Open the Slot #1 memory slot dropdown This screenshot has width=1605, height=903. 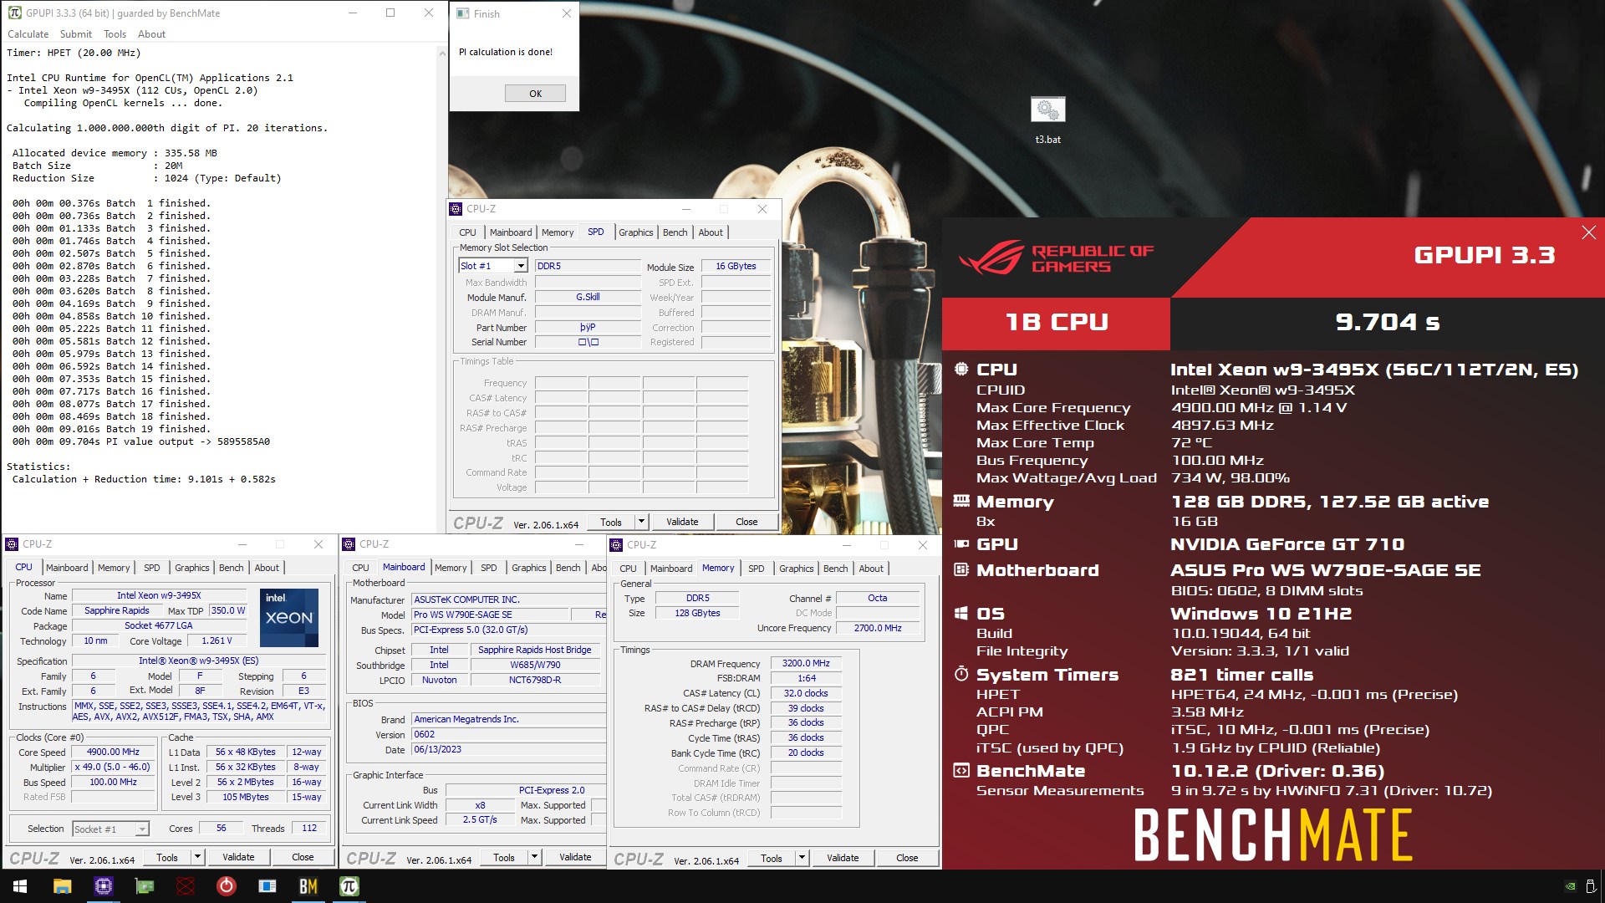pos(521,266)
